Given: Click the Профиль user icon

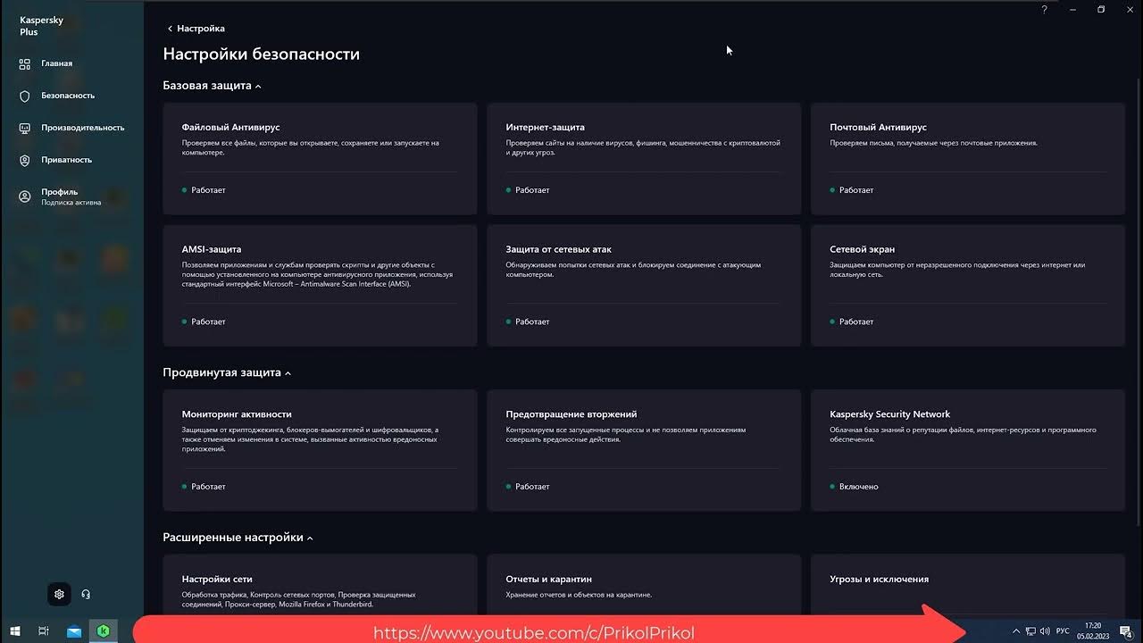Looking at the screenshot, I should pyautogui.click(x=25, y=196).
